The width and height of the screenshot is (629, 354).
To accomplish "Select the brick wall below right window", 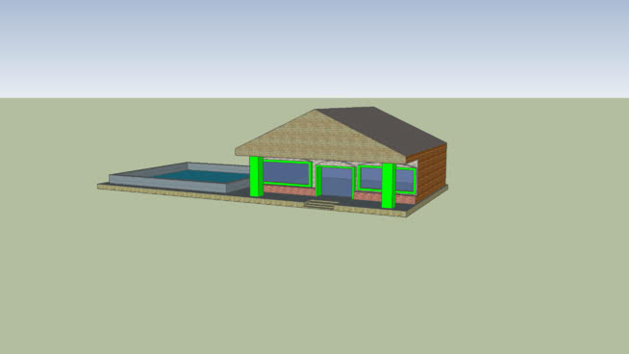I will pyautogui.click(x=367, y=196).
